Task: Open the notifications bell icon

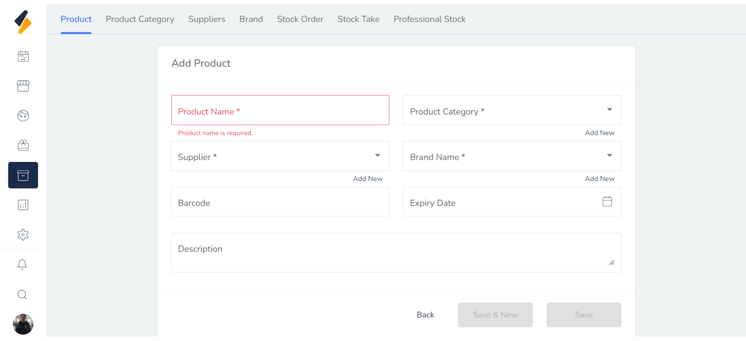Action: tap(22, 264)
